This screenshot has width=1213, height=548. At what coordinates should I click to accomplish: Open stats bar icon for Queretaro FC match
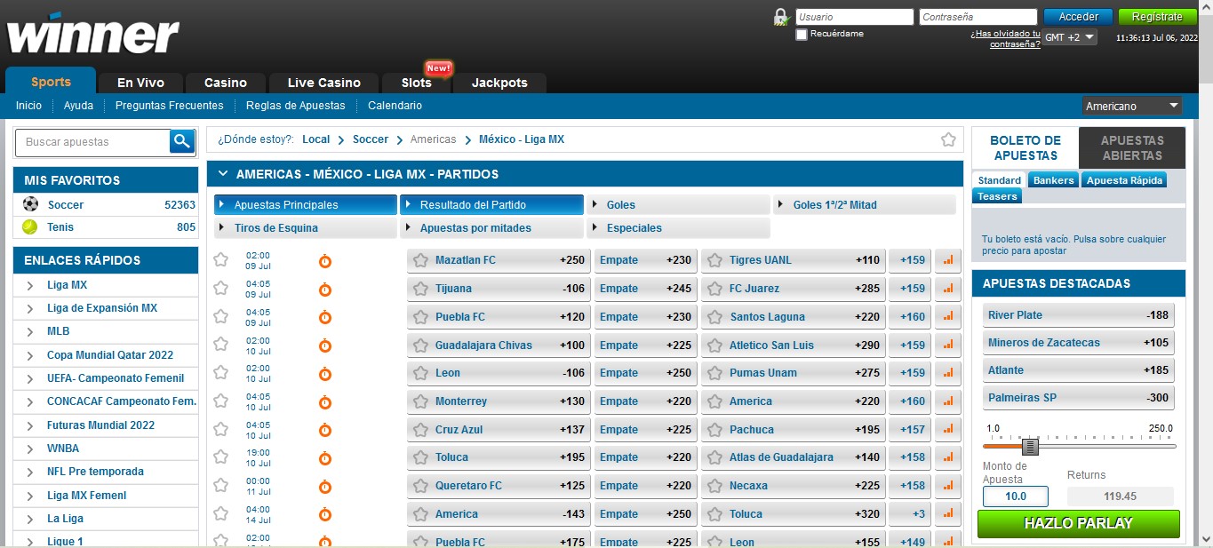tap(948, 486)
